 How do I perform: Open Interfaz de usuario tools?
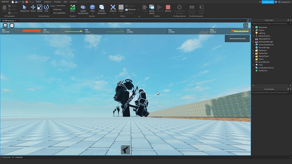point(102,9)
